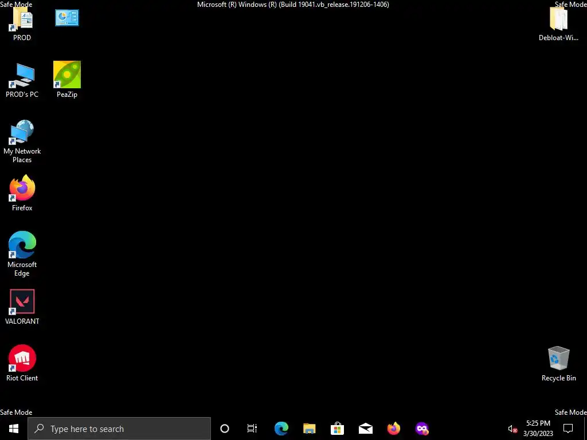Launch Firefox from the taskbar

(x=393, y=429)
